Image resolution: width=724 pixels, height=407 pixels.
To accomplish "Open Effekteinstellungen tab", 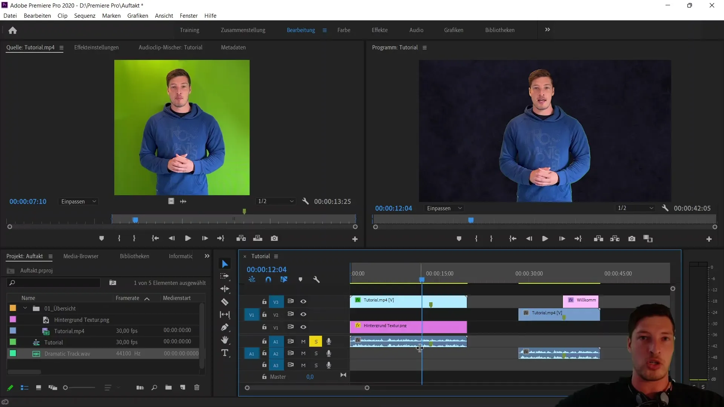I will [x=96, y=47].
